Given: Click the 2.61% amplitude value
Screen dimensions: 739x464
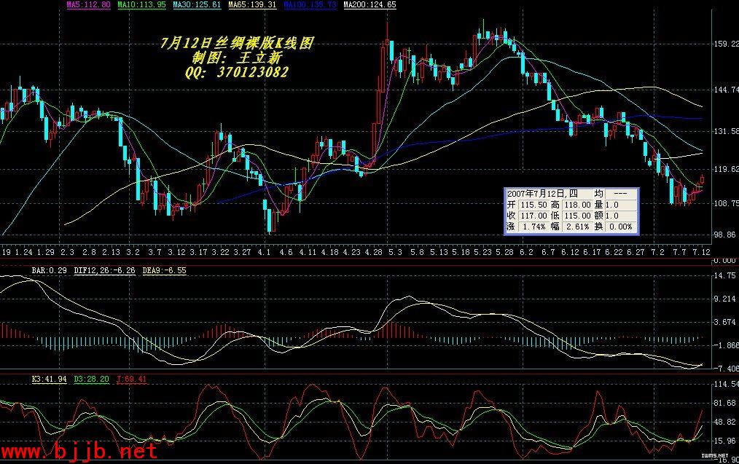Looking at the screenshot, I should (578, 227).
